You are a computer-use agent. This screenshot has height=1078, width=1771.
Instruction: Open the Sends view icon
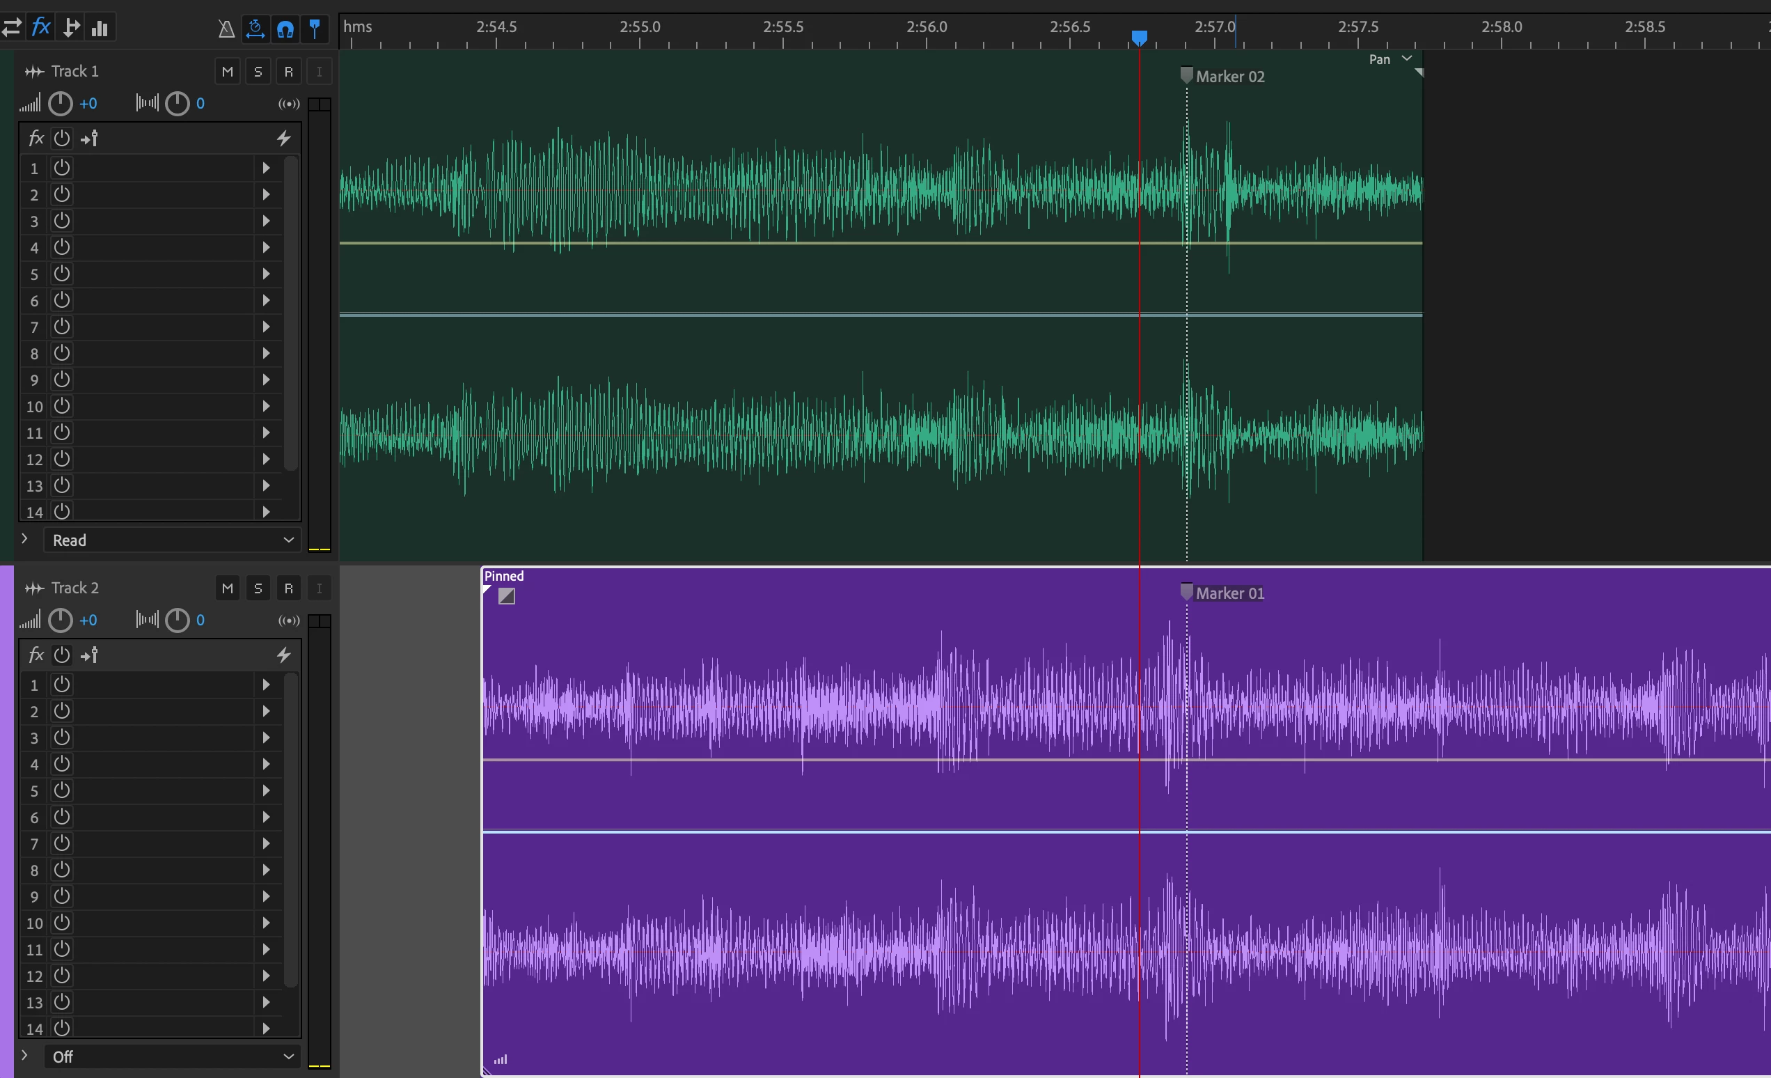(x=71, y=28)
